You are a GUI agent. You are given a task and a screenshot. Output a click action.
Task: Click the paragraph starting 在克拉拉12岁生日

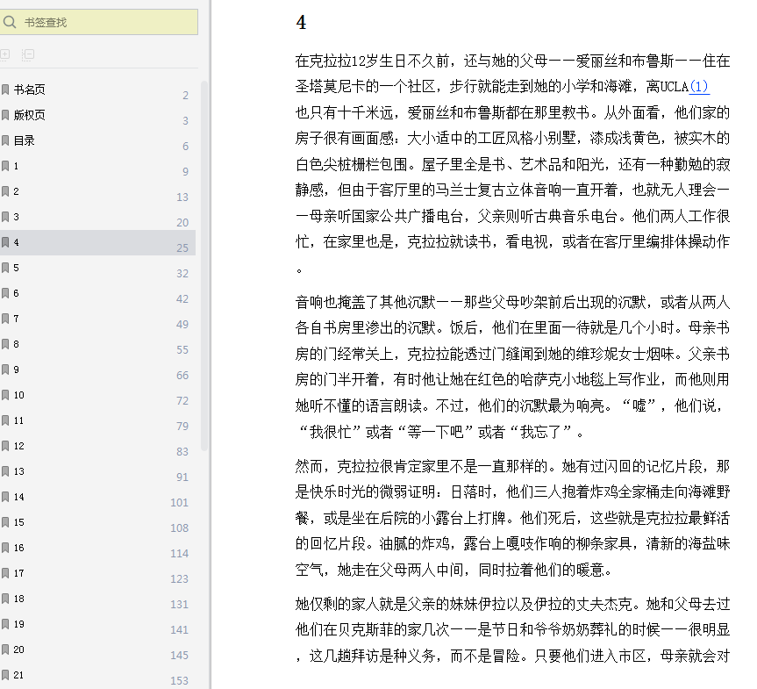pos(512,164)
